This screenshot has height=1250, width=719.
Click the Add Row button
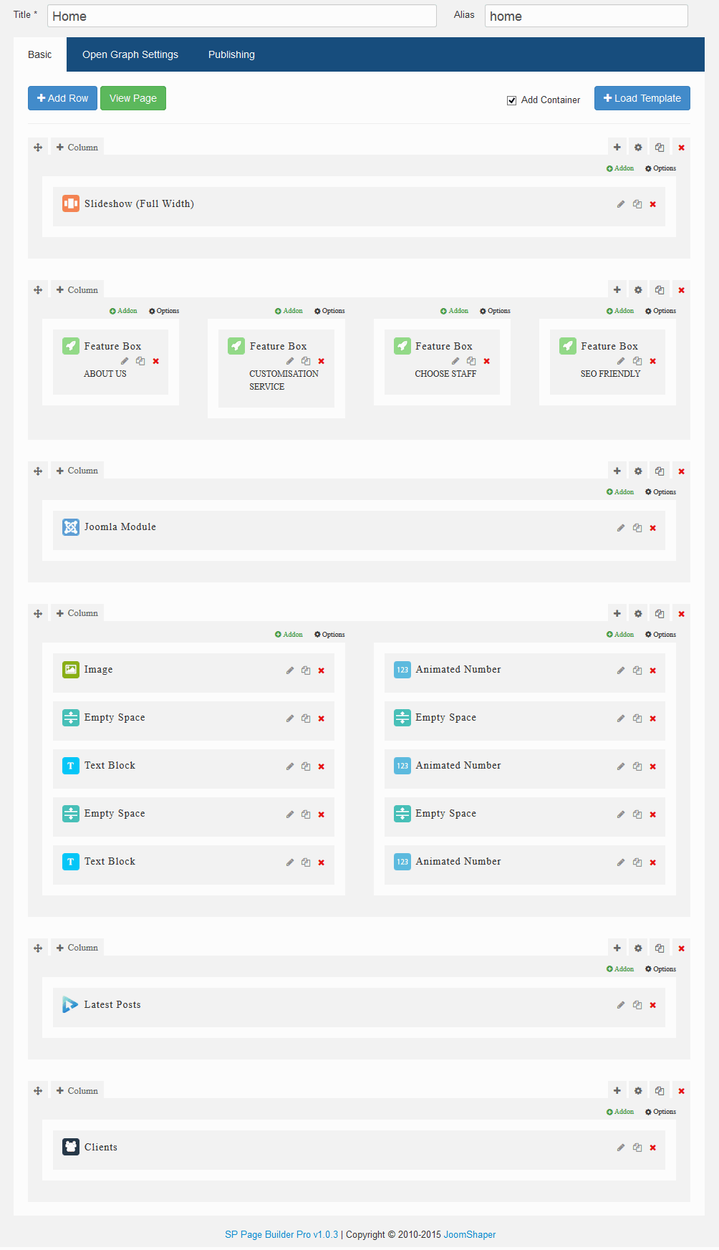(62, 98)
